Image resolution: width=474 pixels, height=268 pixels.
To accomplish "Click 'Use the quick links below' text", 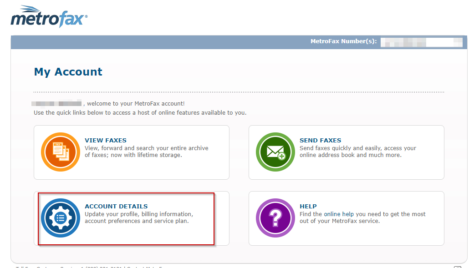I will 140,113.
